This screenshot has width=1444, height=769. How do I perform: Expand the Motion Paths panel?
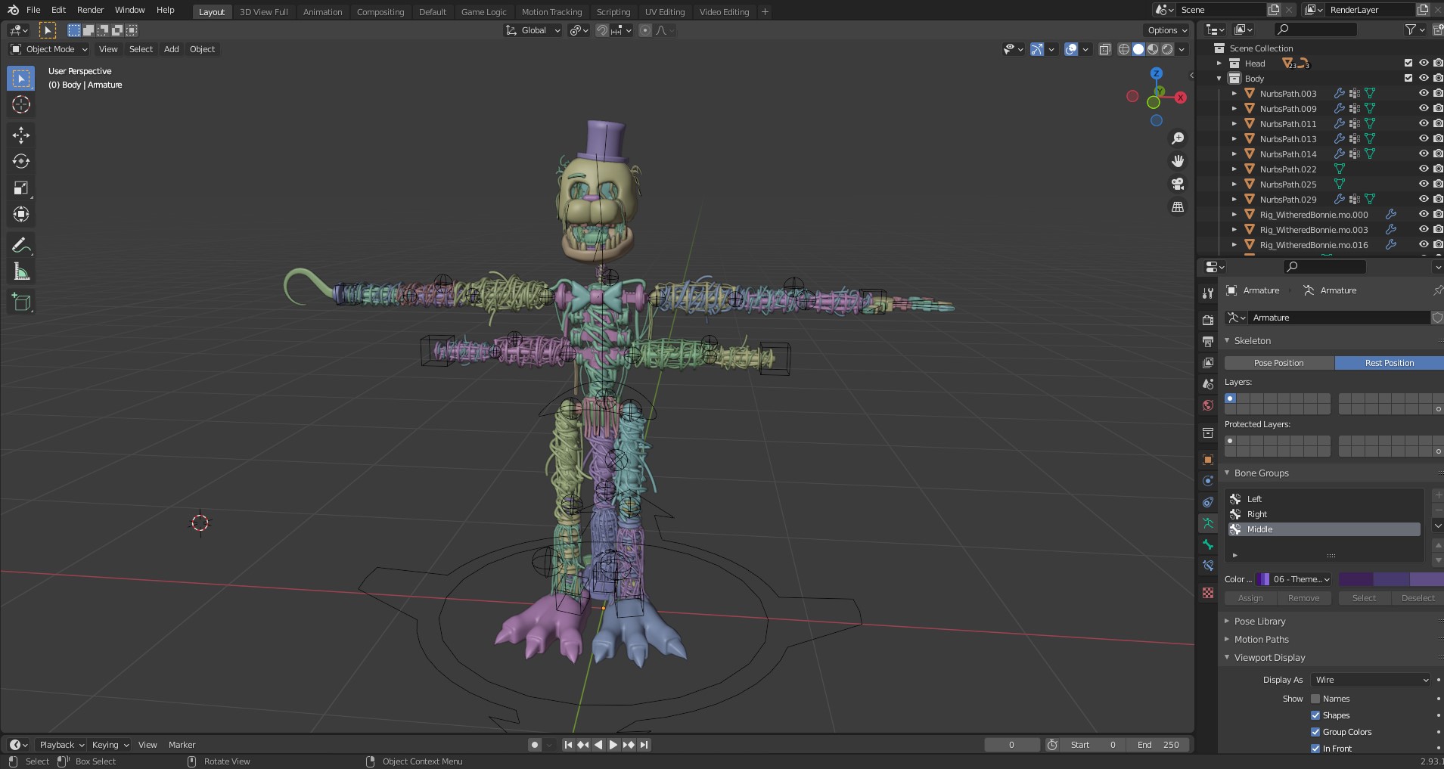[1261, 640]
